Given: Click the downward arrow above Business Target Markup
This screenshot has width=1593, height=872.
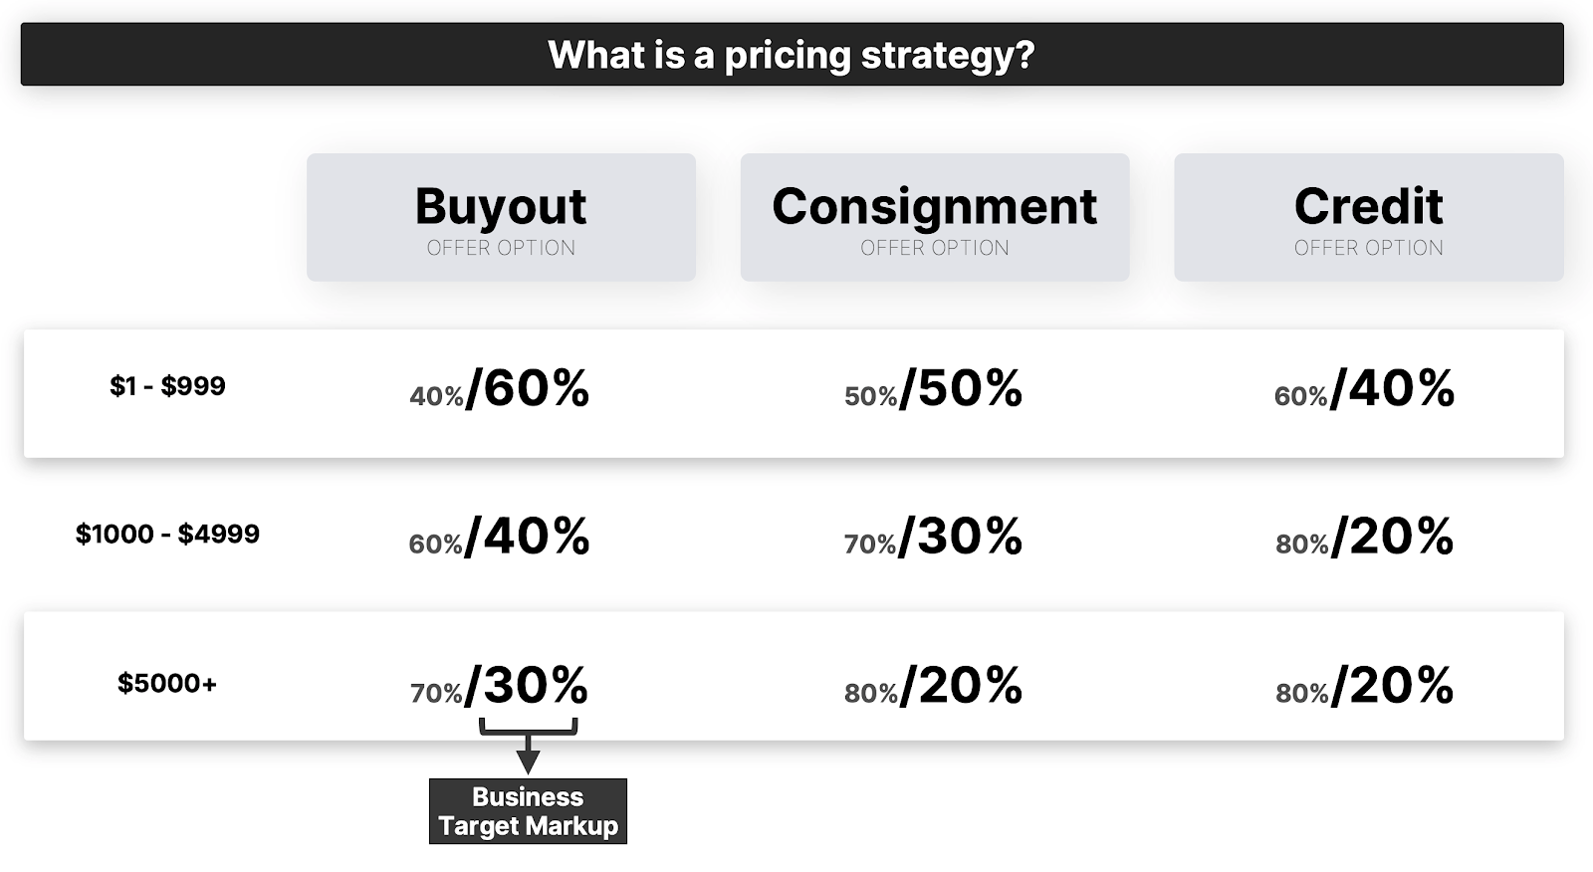Looking at the screenshot, I should [x=528, y=756].
